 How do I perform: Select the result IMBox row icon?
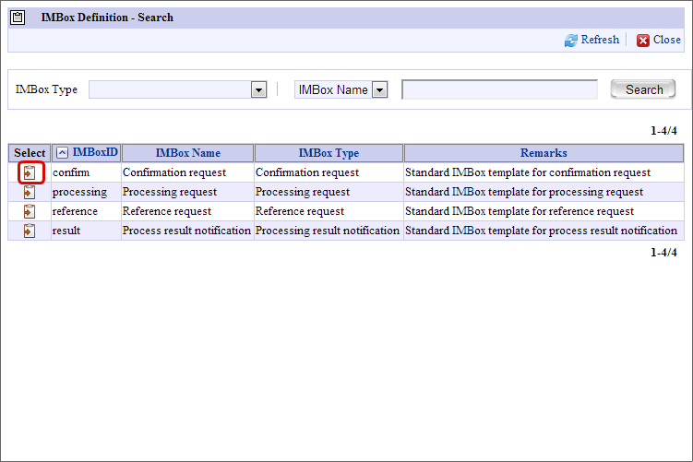tap(30, 231)
